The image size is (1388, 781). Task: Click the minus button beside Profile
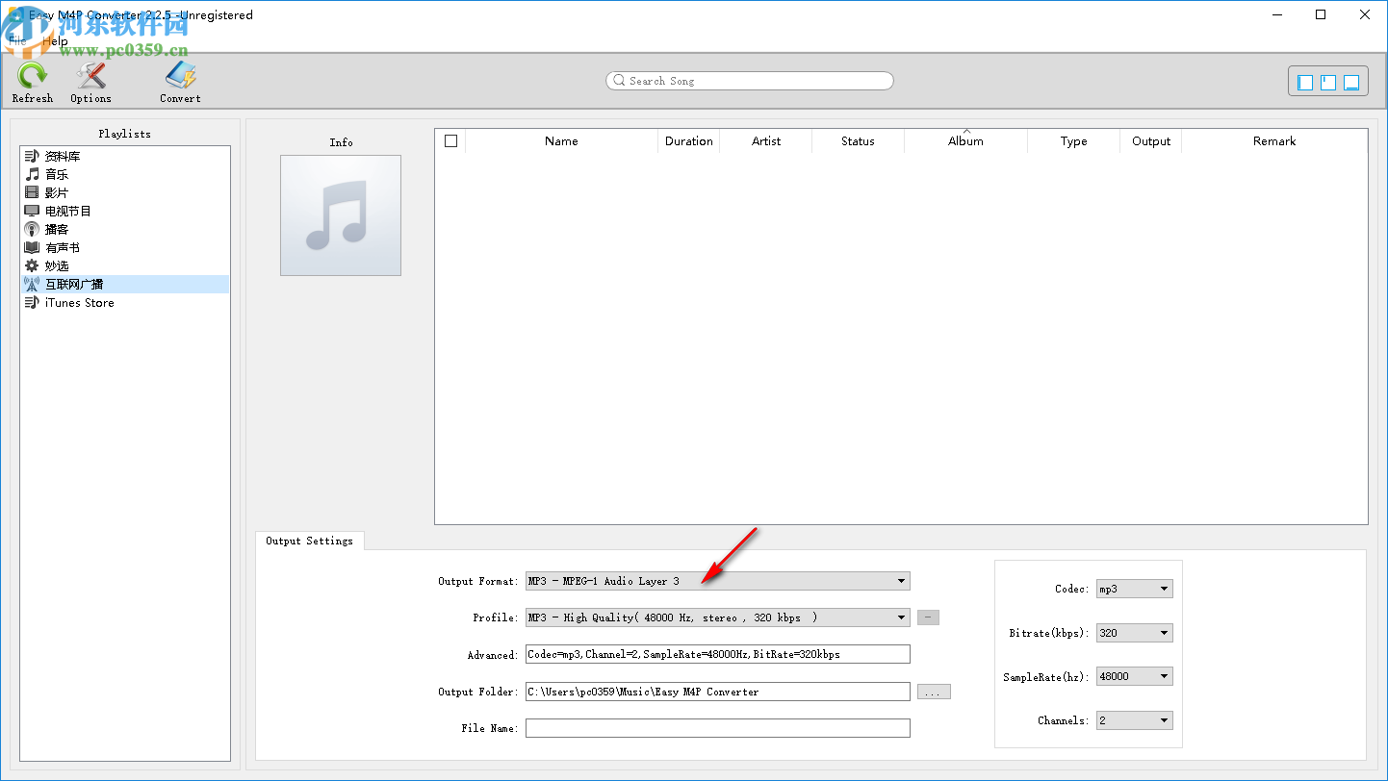[x=927, y=617]
